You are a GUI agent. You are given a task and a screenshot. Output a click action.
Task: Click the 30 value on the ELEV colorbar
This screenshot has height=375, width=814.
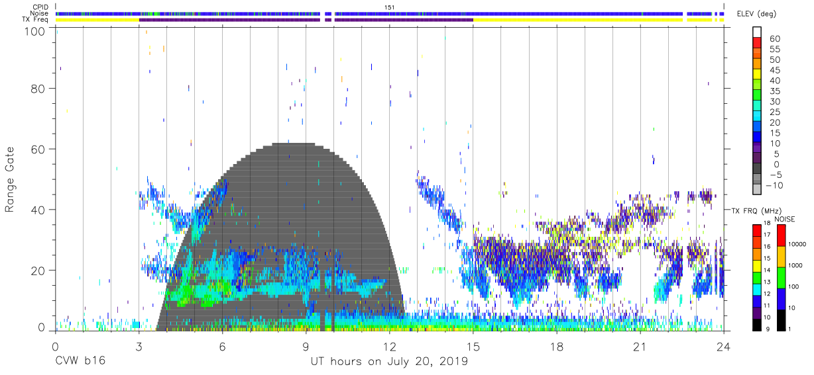tap(775, 102)
